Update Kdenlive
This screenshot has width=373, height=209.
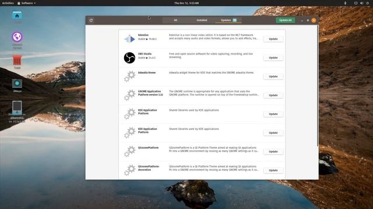click(x=273, y=39)
